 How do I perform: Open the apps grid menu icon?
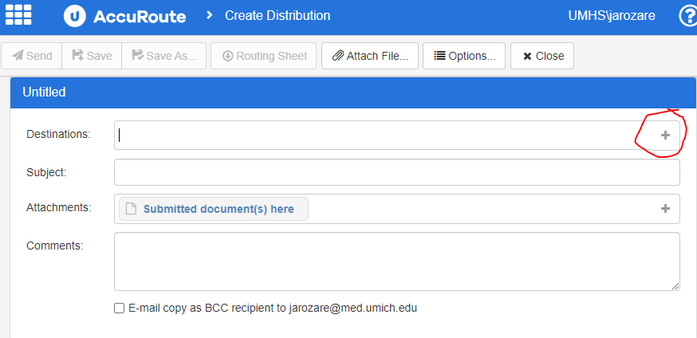click(18, 15)
